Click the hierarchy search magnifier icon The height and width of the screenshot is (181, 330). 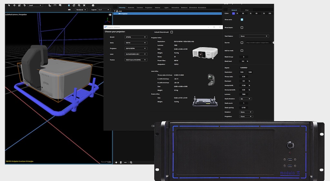click(x=131, y=162)
